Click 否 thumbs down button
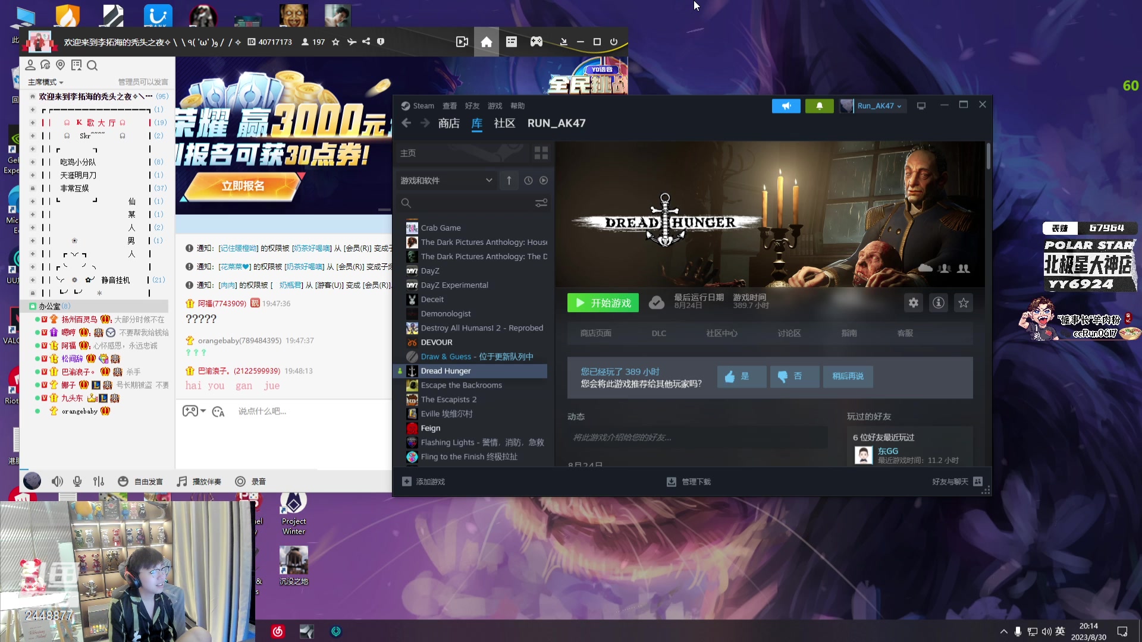Screen dimensions: 1142x642 click(795, 376)
